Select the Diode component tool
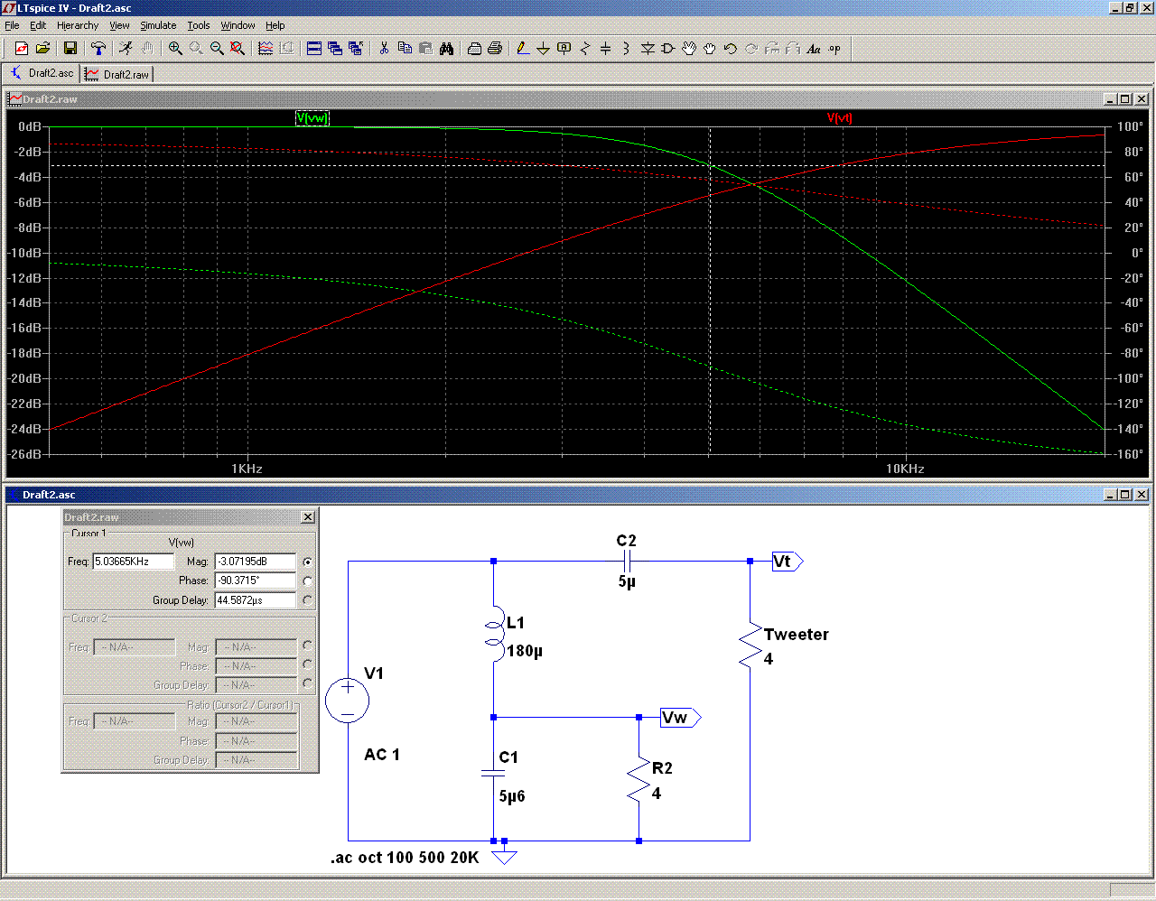 tap(648, 49)
